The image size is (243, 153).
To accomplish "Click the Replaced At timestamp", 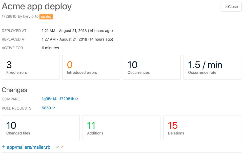I will [77, 40].
